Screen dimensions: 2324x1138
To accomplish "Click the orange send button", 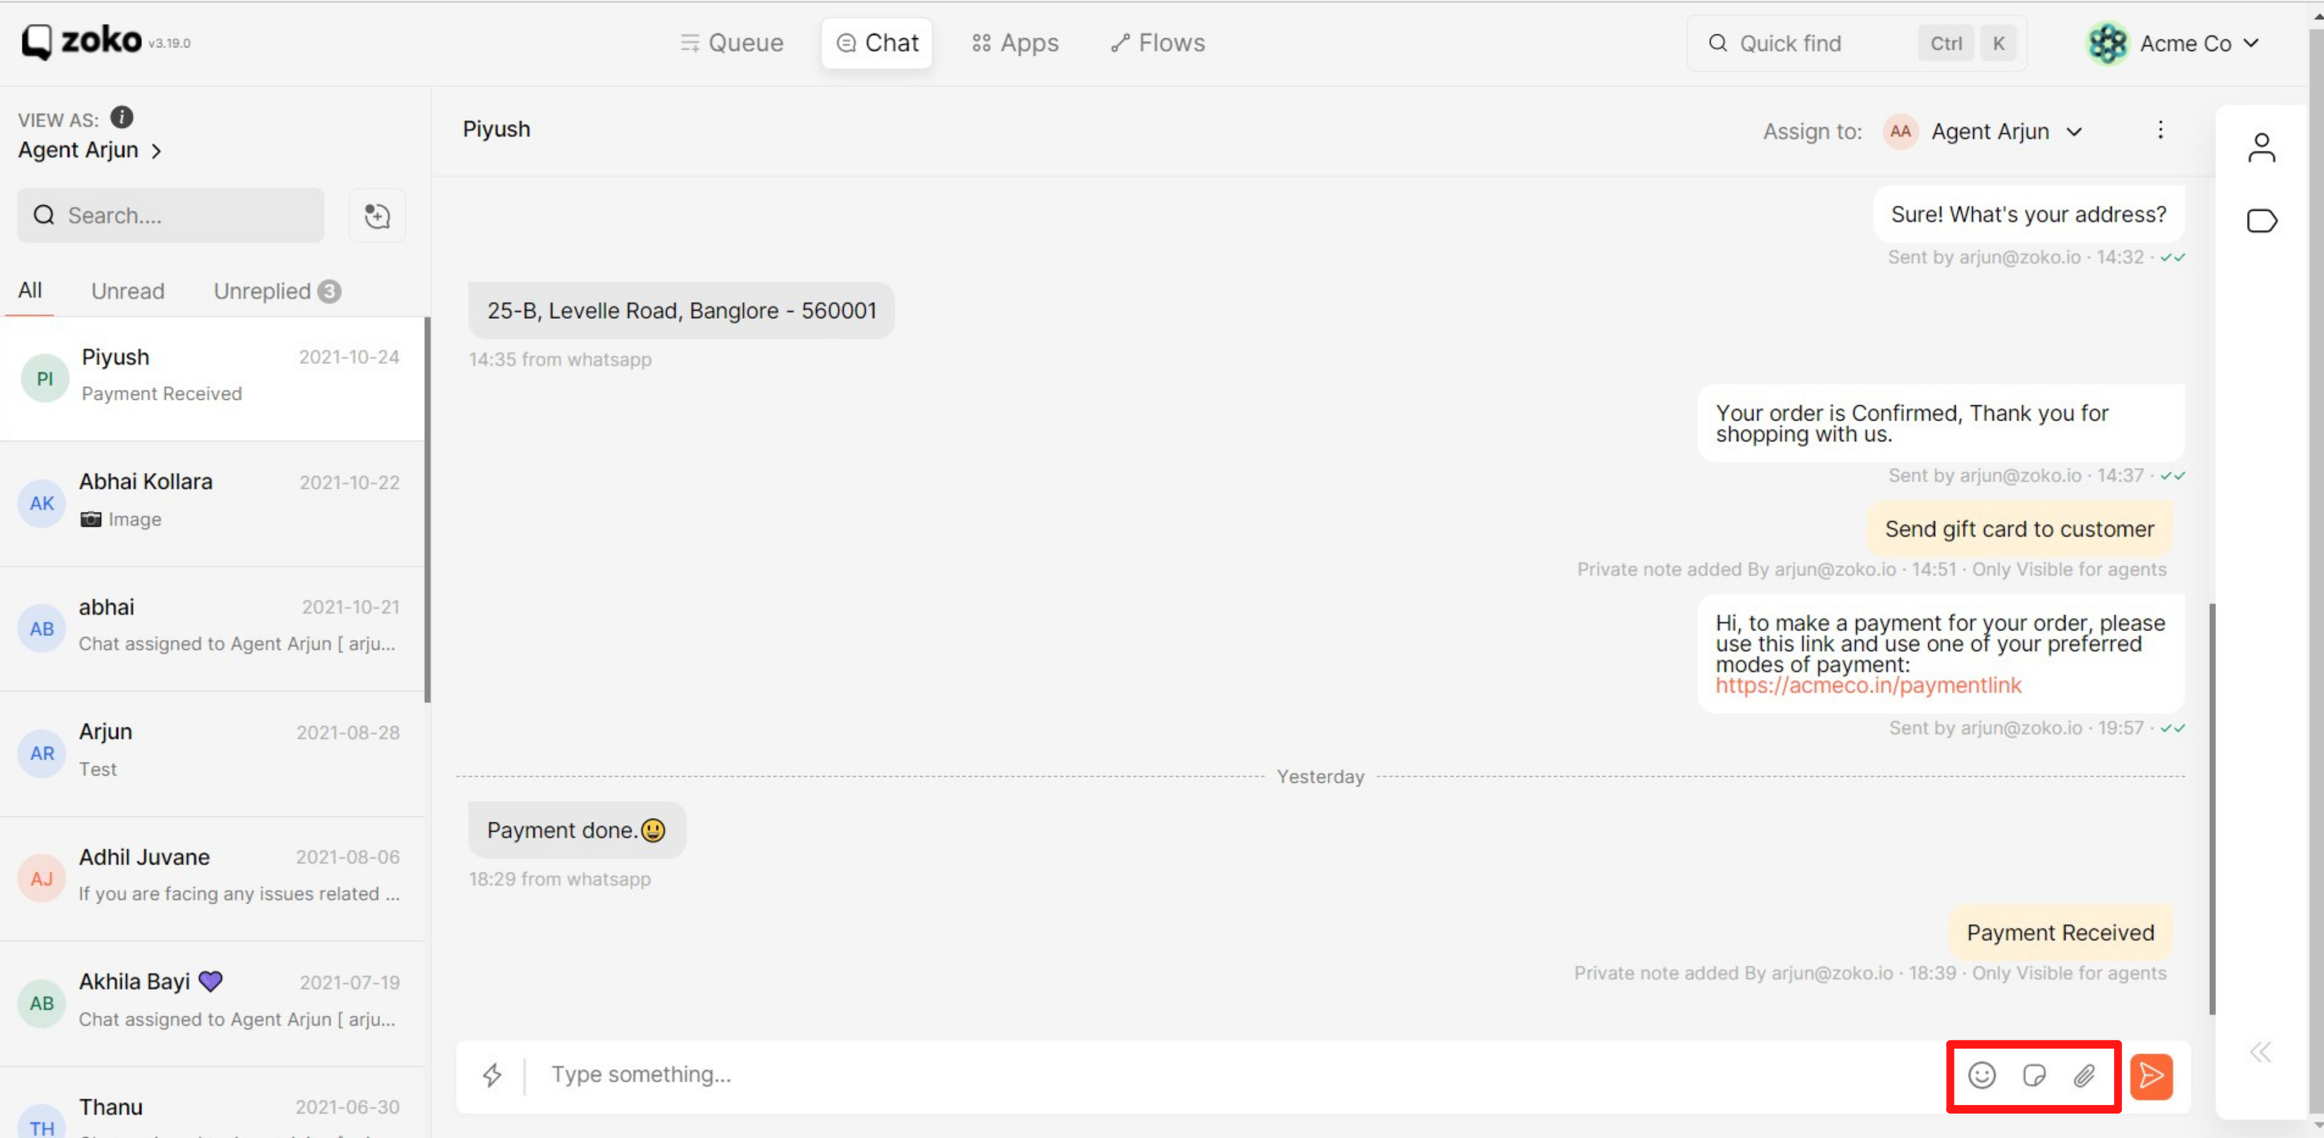I will coord(2152,1076).
